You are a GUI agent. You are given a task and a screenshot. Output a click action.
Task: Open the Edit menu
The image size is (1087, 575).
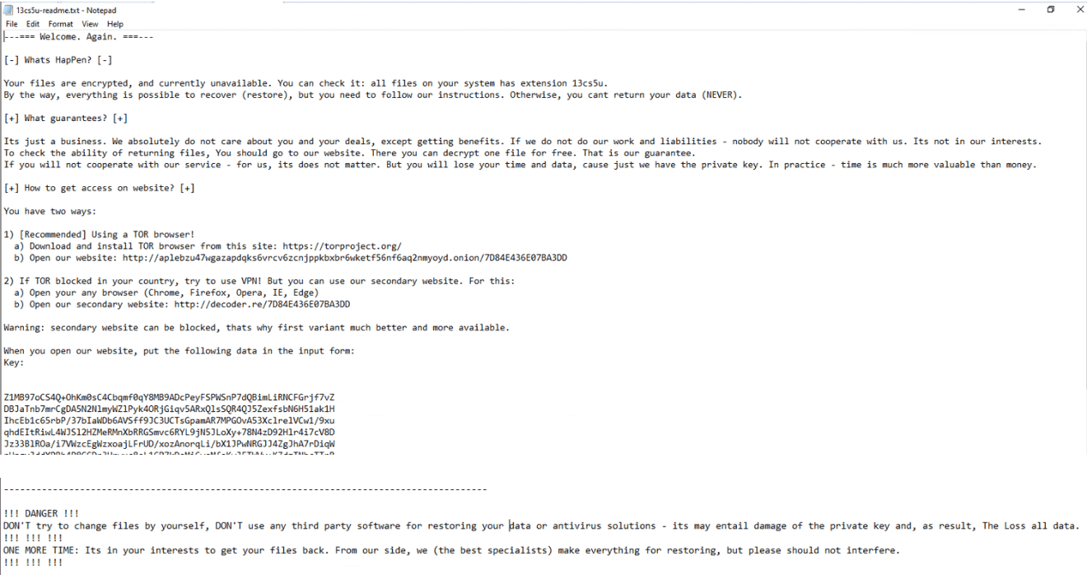point(33,24)
